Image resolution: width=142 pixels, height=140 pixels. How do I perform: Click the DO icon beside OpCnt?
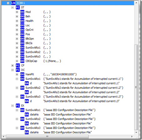(x=22, y=30)
